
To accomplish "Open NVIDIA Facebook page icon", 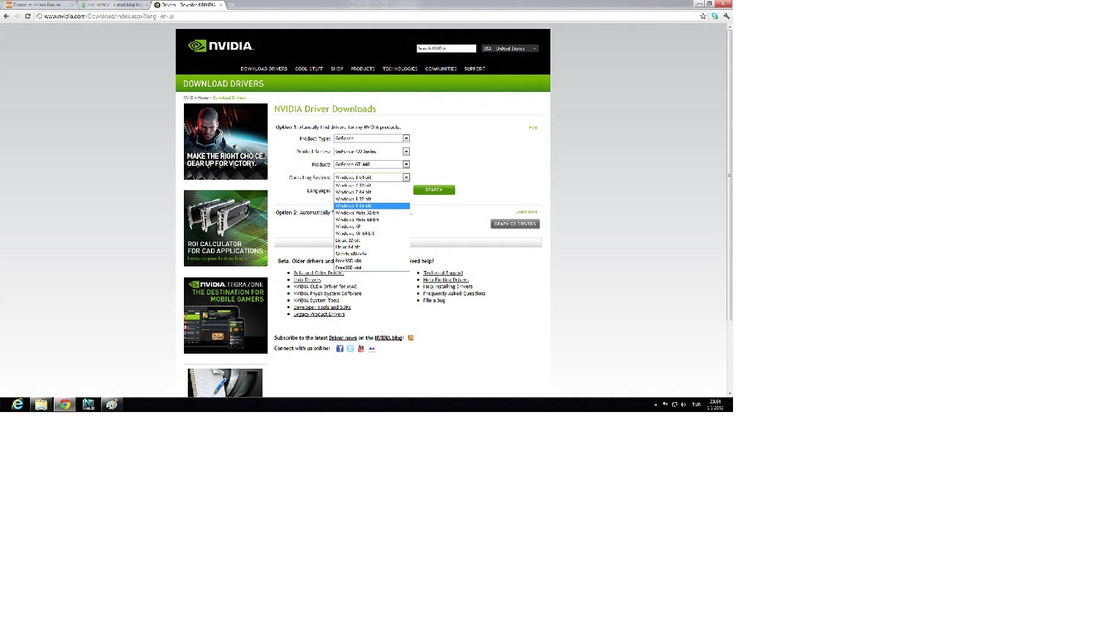I will tap(340, 349).
